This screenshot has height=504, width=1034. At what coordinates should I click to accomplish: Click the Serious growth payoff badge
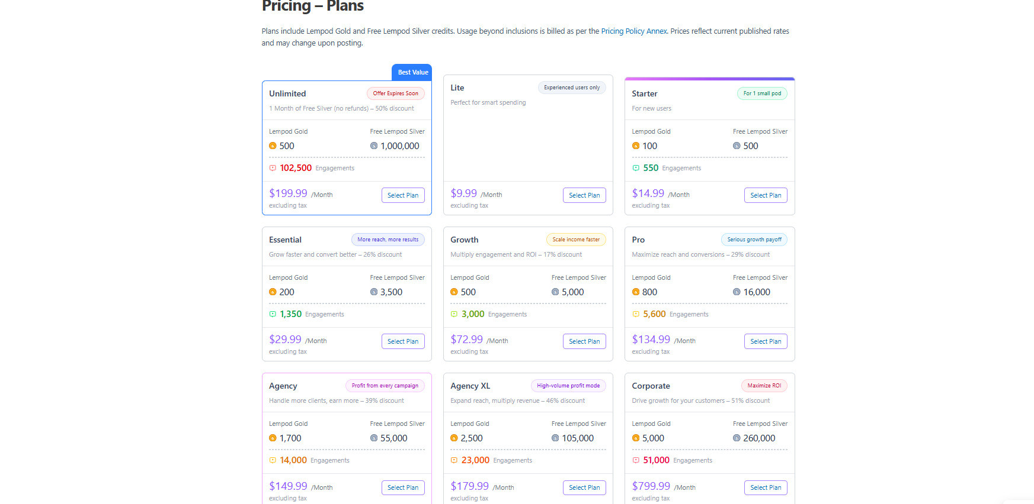[x=754, y=240]
